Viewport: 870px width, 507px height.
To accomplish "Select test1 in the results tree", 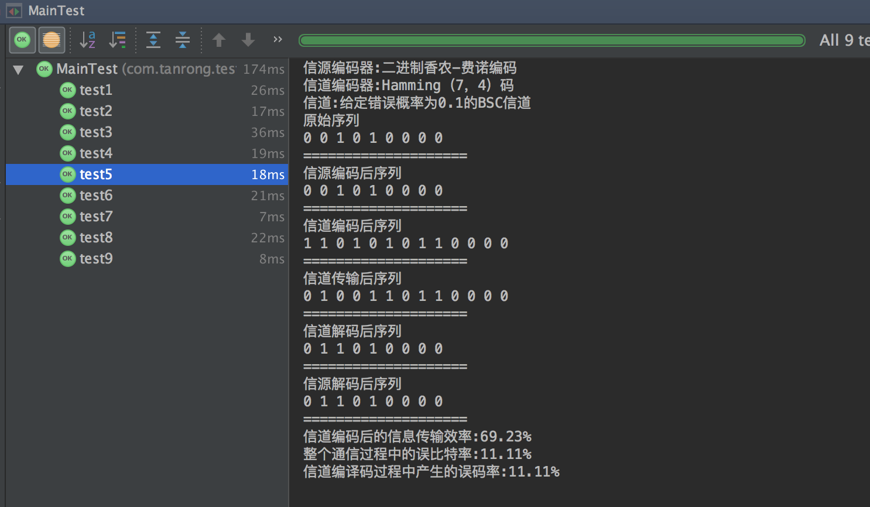I will [147, 90].
